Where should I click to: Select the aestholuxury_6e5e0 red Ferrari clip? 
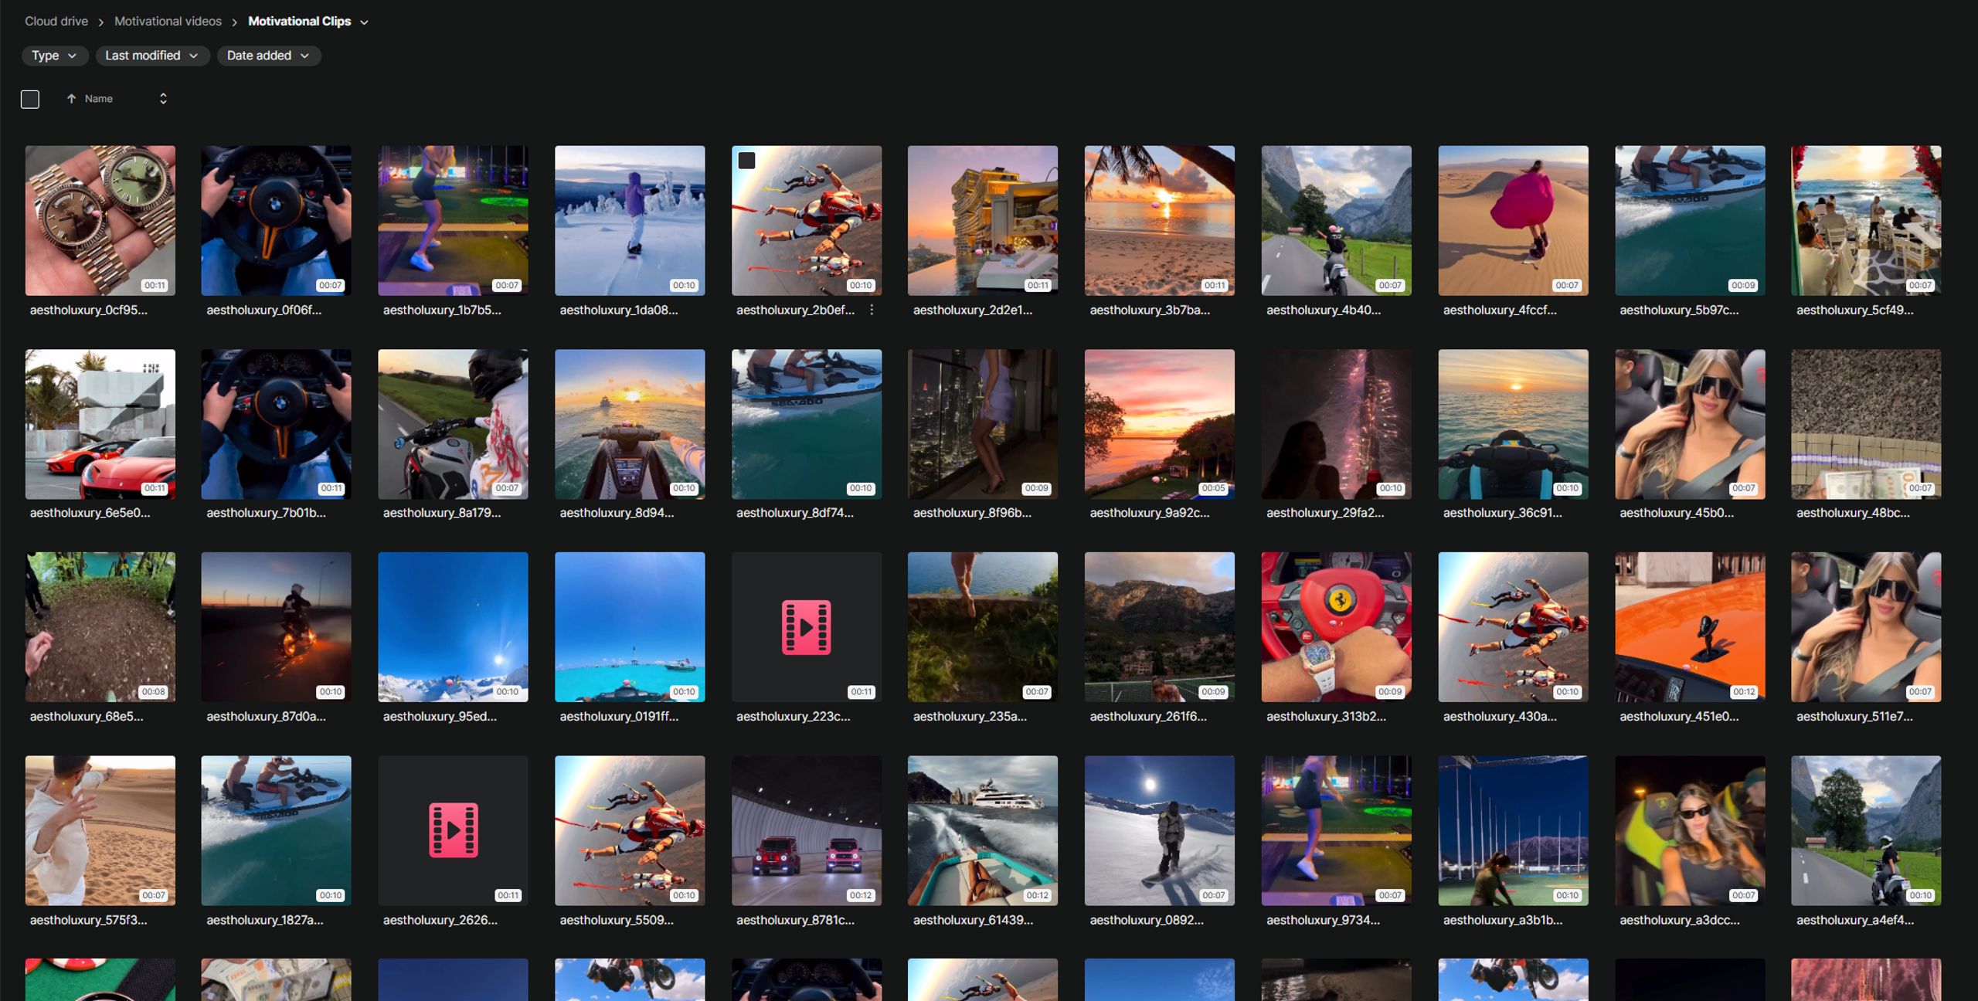click(100, 424)
